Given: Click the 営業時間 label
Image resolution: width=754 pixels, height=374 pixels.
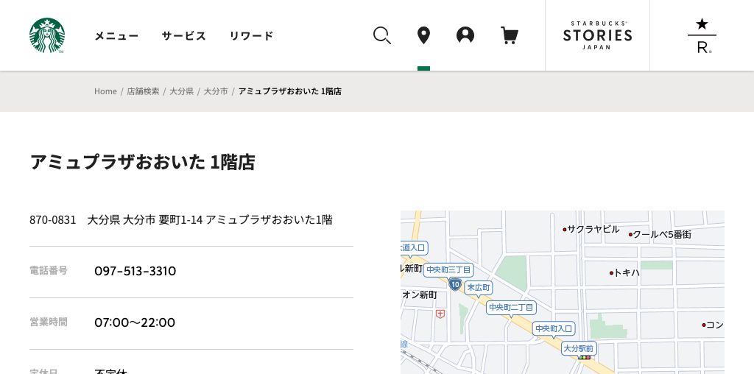Looking at the screenshot, I should [49, 322].
